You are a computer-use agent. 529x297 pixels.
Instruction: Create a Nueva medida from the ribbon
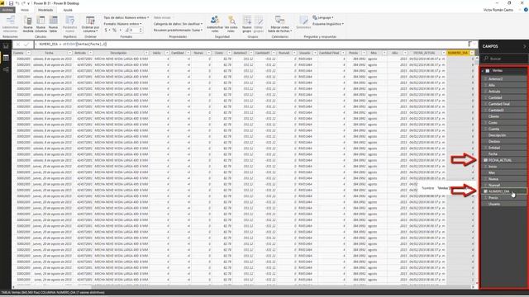28,24
